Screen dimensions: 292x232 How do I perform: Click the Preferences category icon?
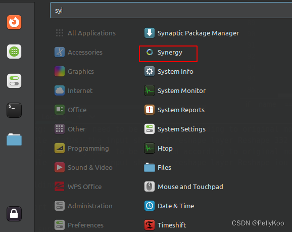click(60, 225)
